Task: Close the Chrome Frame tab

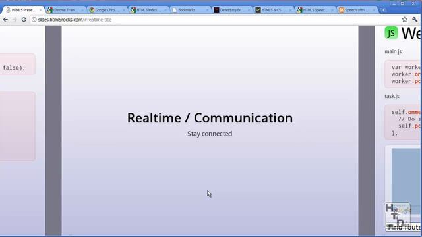Action: tap(82, 10)
